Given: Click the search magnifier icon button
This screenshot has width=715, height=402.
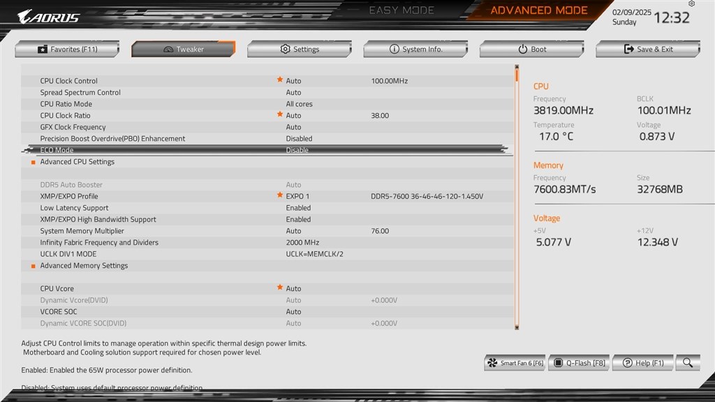Looking at the screenshot, I should click(x=688, y=363).
